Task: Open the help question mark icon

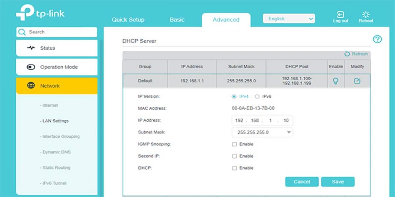Action: [x=377, y=39]
